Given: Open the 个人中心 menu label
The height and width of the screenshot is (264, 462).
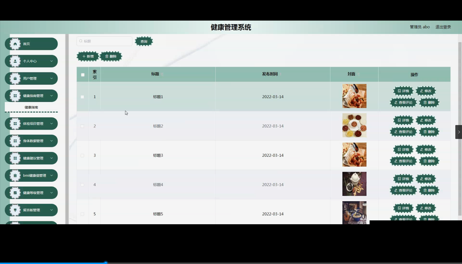Looking at the screenshot, I should click(30, 61).
